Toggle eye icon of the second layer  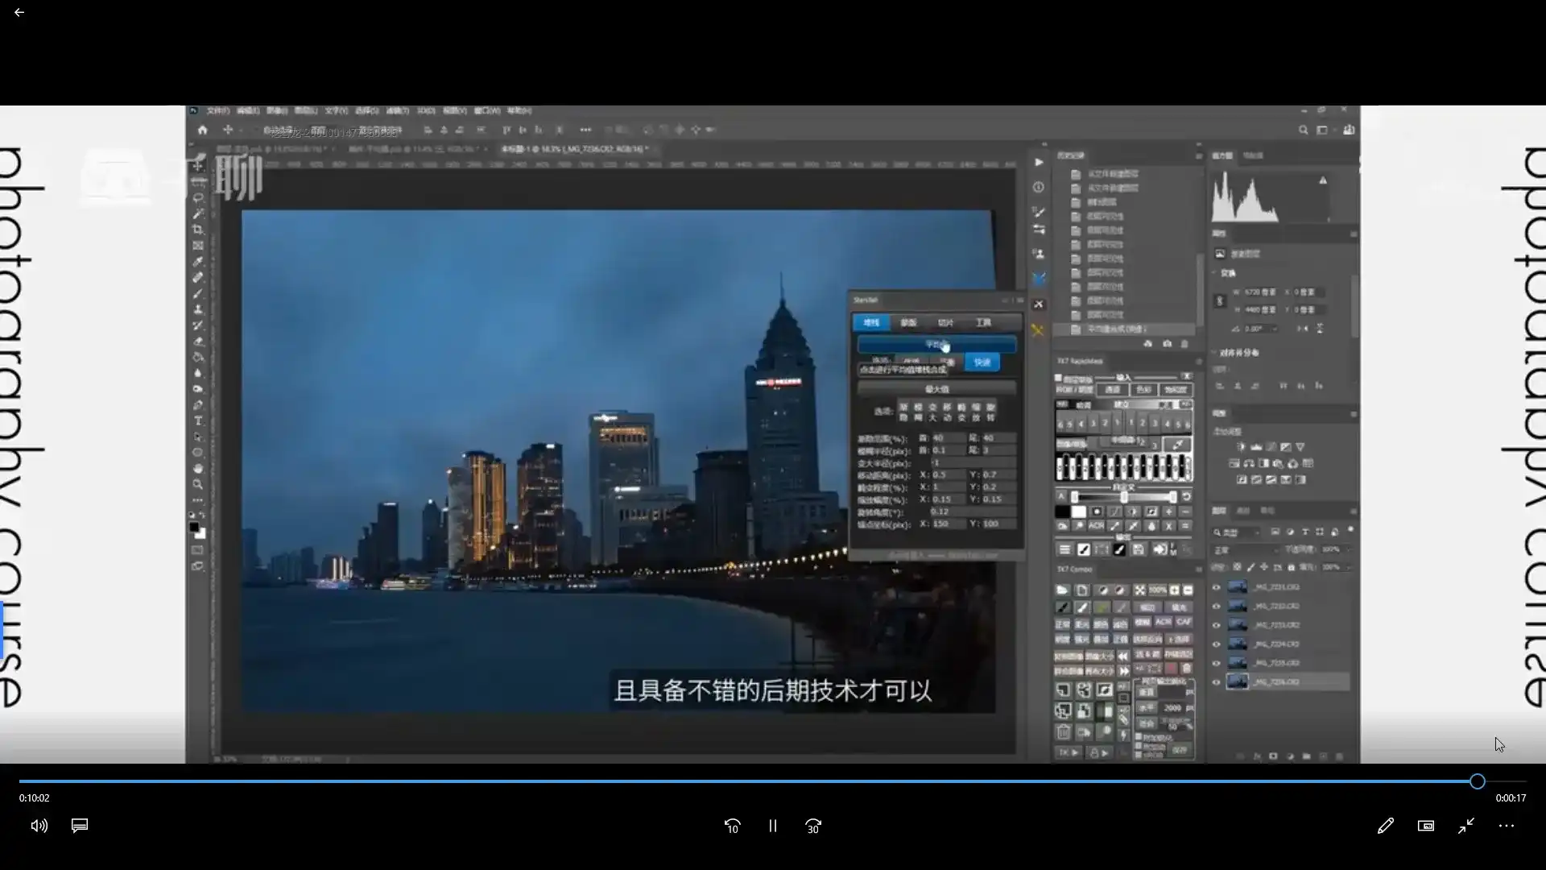pyautogui.click(x=1217, y=607)
